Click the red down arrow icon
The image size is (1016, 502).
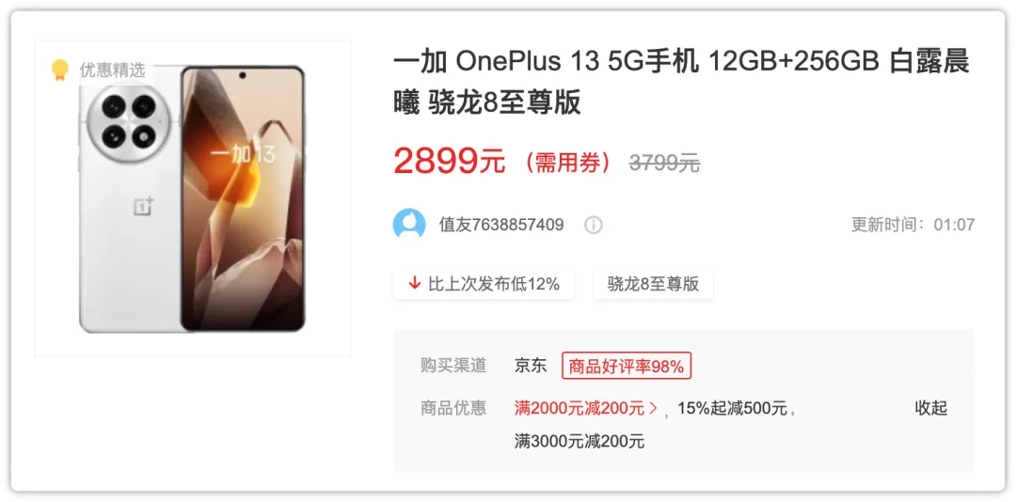click(x=415, y=283)
